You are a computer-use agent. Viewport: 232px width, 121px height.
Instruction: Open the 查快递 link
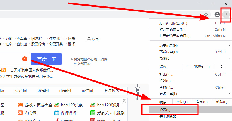tap(22, 44)
